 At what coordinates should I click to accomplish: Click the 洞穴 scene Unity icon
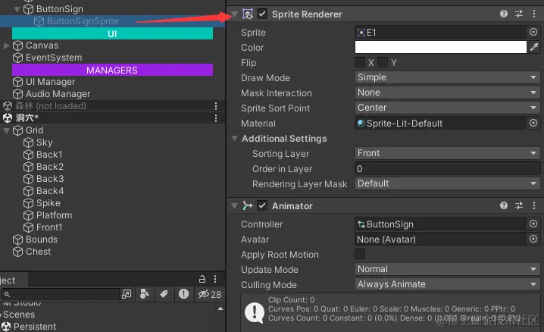pyautogui.click(x=8, y=118)
